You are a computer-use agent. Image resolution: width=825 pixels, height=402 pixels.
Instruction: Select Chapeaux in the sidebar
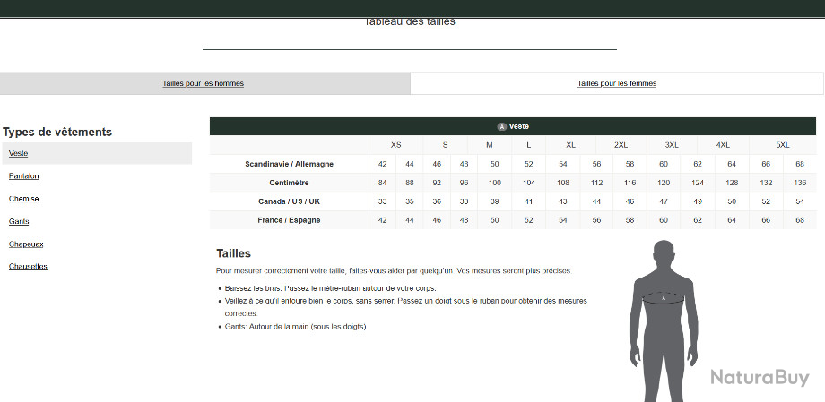coord(26,244)
